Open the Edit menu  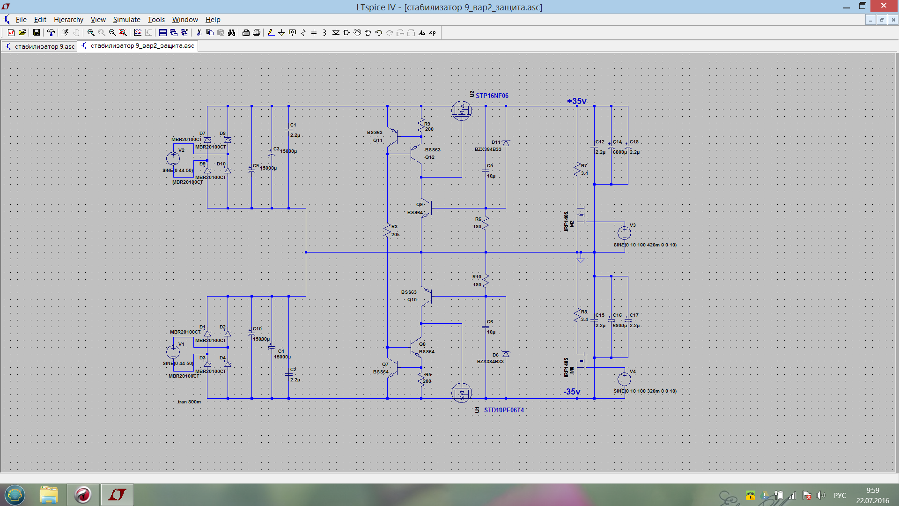(x=40, y=20)
